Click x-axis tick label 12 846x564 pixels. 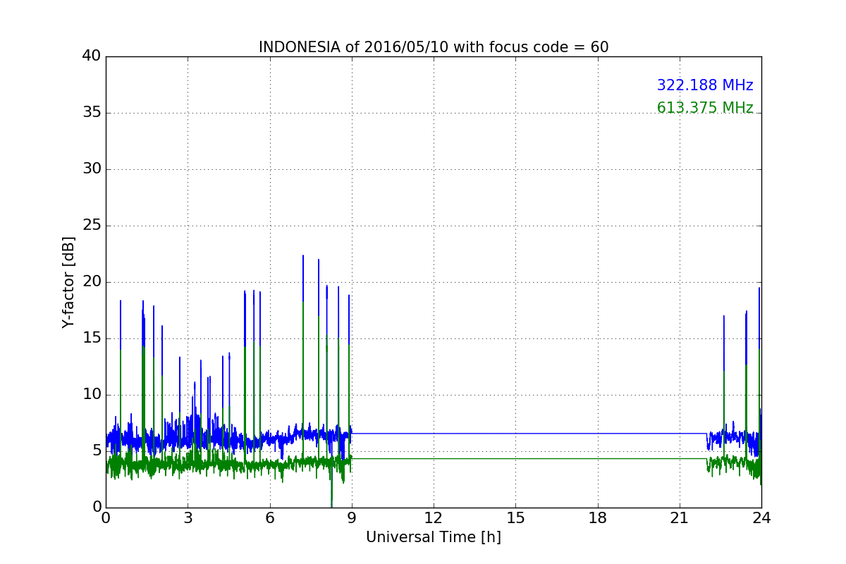(x=434, y=518)
